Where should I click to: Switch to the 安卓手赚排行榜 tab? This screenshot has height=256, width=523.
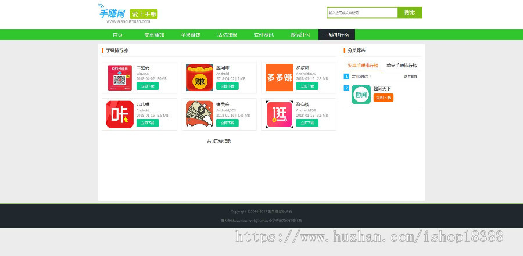(x=363, y=66)
